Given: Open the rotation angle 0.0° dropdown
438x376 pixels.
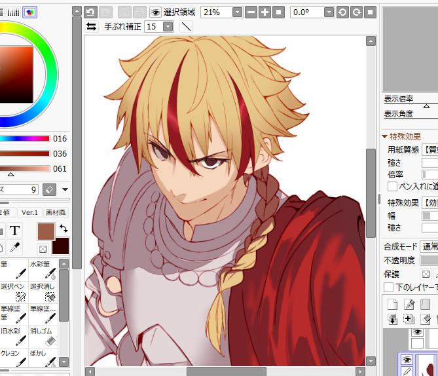Looking at the screenshot, I should tap(329, 12).
